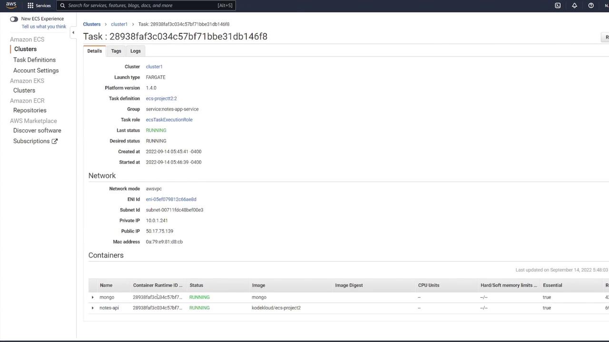609x342 pixels.
Task: Open the cluster1 link in the Cluster field
Action: tap(154, 67)
